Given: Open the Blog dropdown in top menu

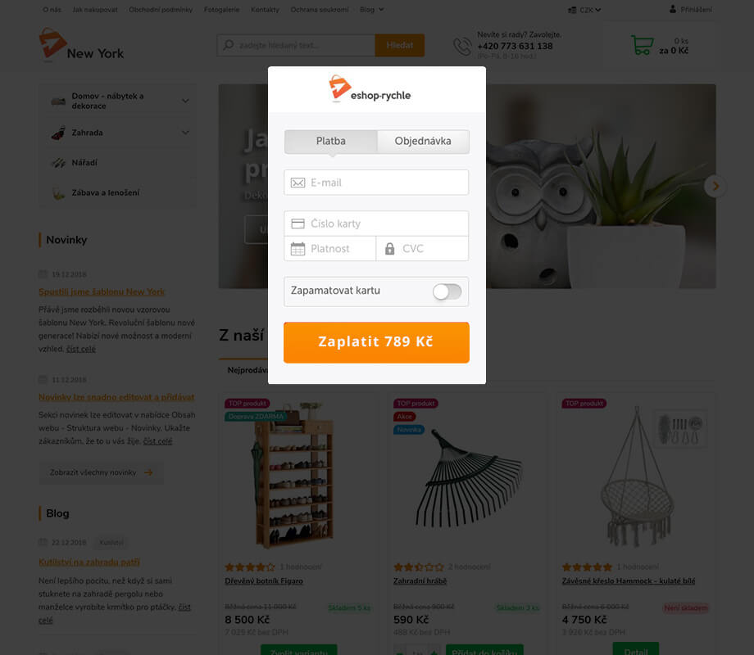Looking at the screenshot, I should pos(371,10).
